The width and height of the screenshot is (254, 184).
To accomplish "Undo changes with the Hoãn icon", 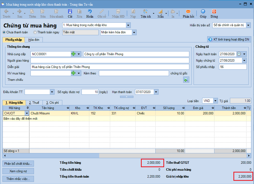I will point(90,11).
